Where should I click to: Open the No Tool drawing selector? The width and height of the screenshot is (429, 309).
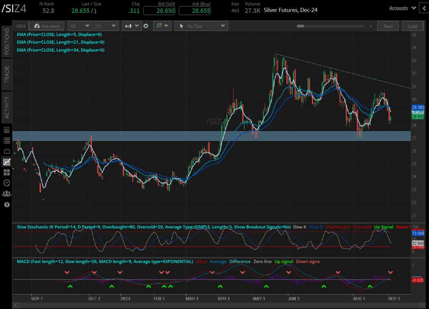(x=201, y=26)
